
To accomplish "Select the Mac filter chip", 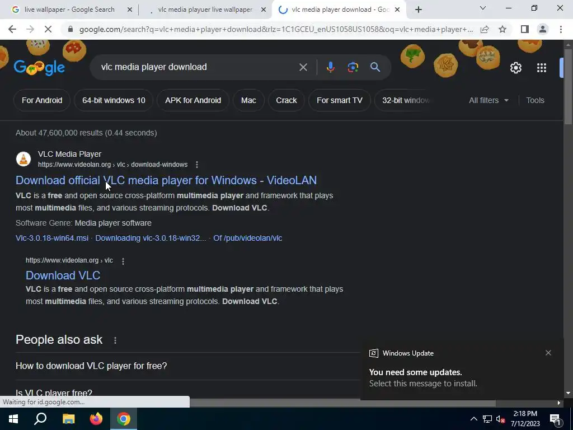I will click(248, 100).
